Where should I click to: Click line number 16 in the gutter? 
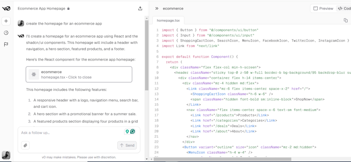[157, 110]
